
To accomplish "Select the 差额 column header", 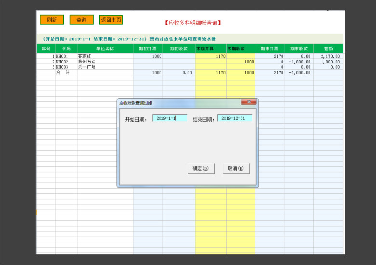I will pyautogui.click(x=329, y=49).
